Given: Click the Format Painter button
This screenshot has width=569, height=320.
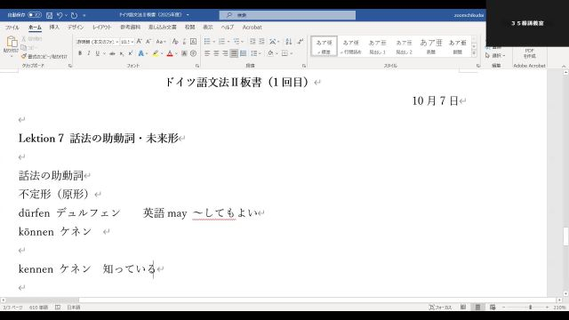Looking at the screenshot, I should click(44, 57).
